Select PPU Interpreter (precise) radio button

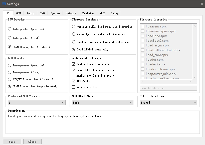tap(10, 29)
